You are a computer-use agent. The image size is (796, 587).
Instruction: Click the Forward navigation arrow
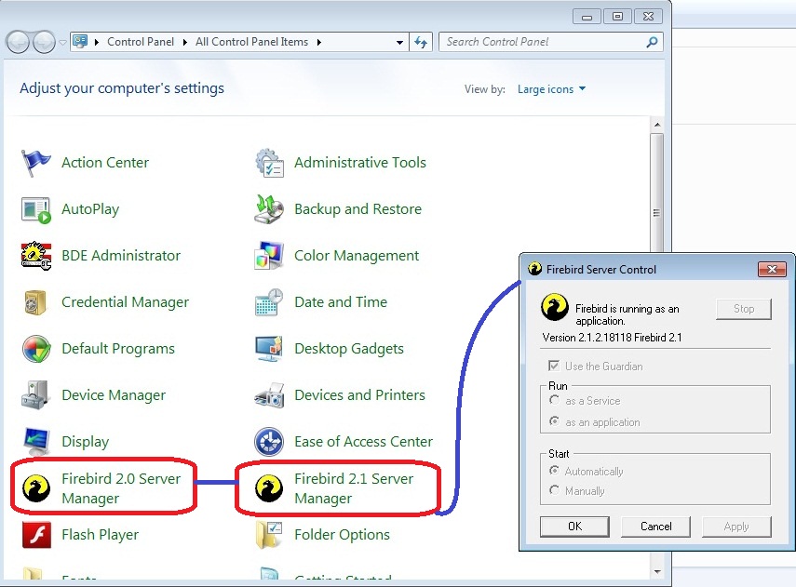[x=44, y=42]
